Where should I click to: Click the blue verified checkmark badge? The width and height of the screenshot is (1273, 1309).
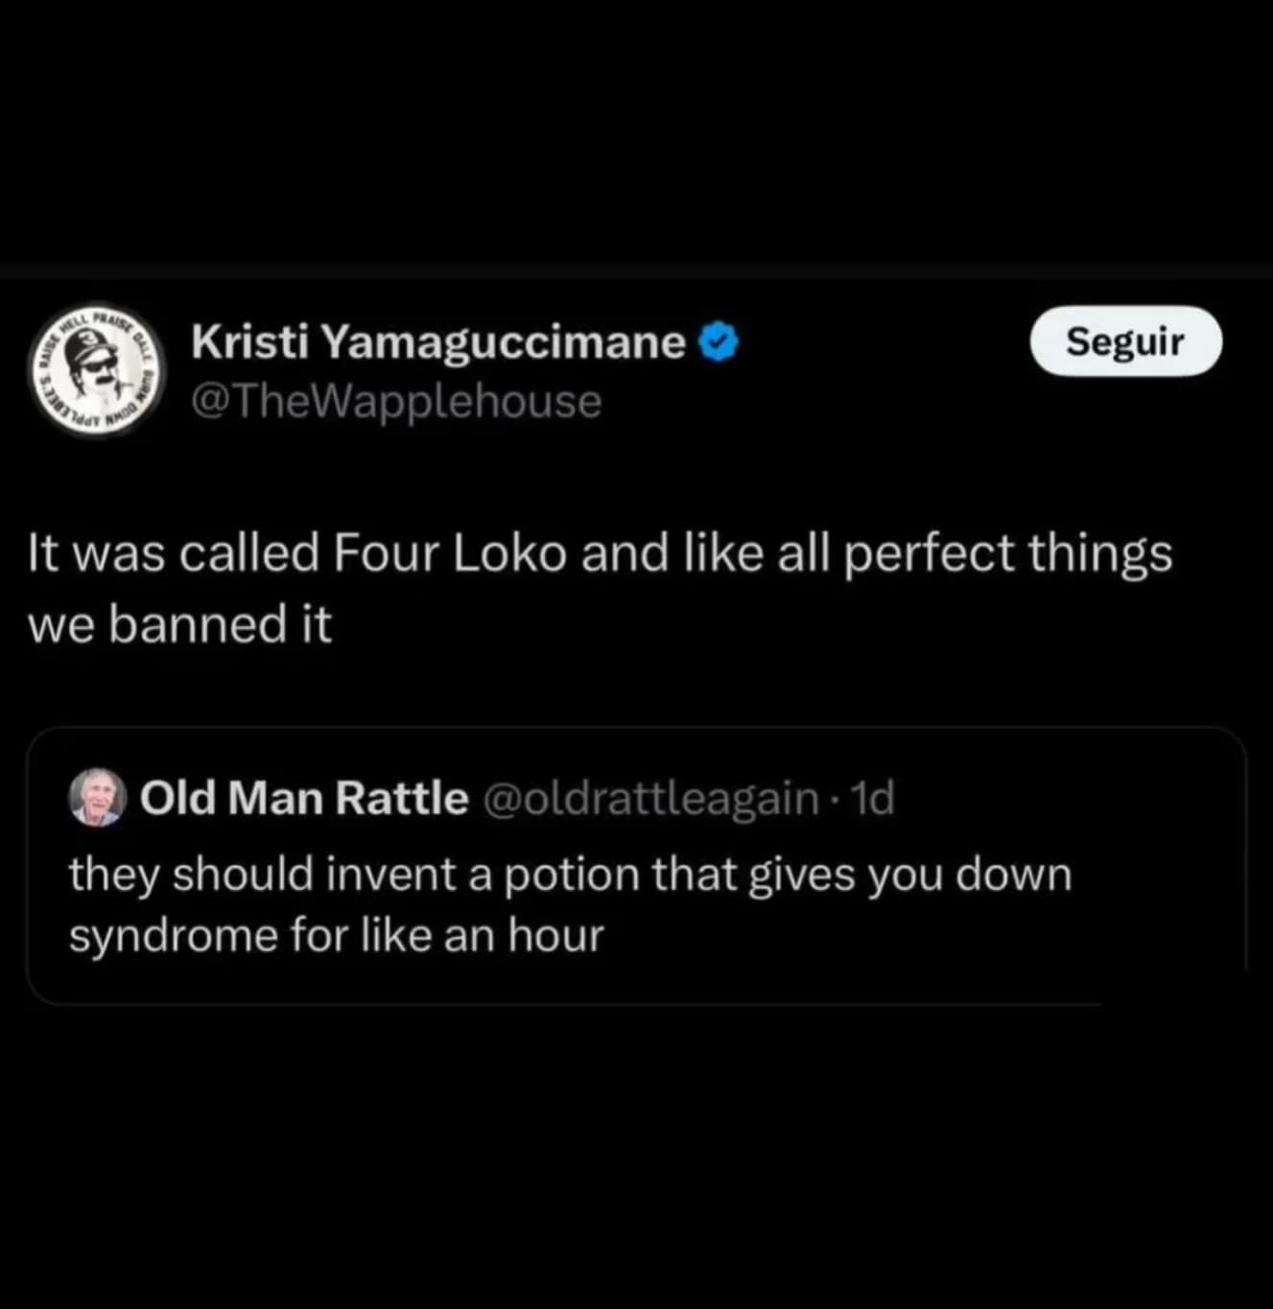(719, 342)
